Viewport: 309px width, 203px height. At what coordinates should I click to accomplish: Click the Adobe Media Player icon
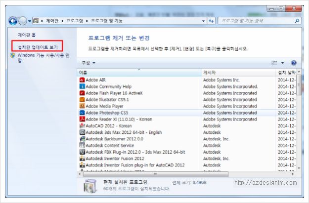(x=82, y=106)
